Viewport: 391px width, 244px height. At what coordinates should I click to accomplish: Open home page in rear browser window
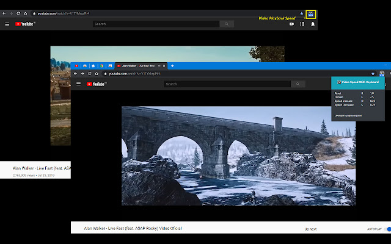(25, 13)
